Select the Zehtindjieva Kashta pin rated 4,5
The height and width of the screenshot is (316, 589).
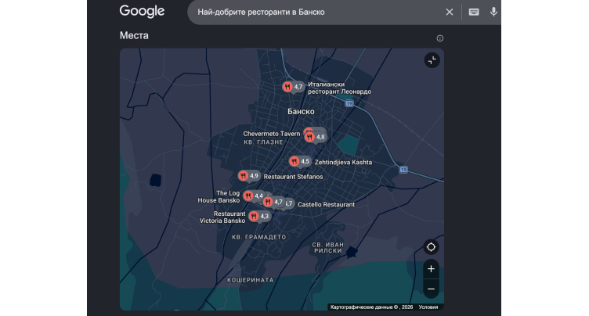coord(300,161)
